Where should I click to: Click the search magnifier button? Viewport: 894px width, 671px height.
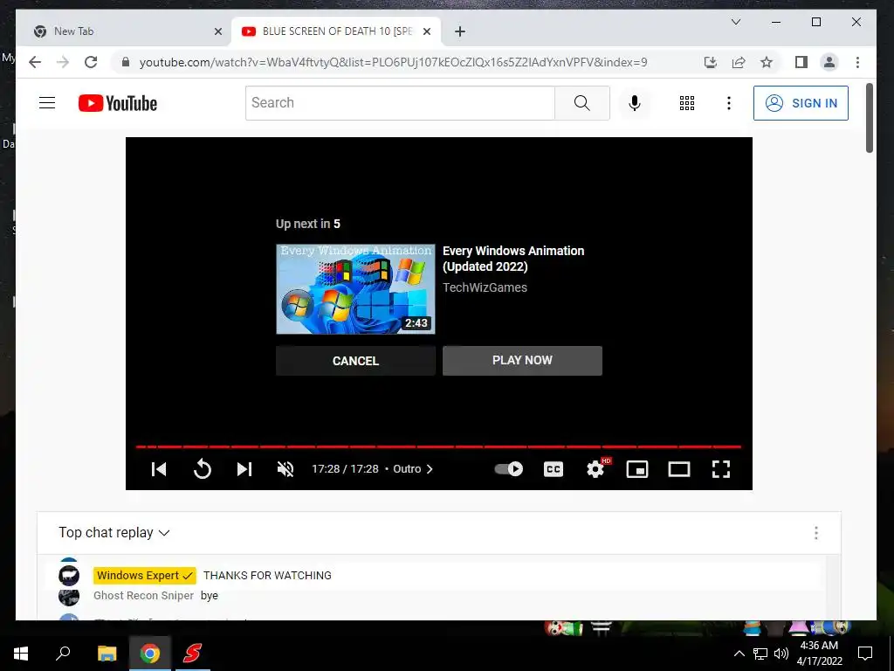(x=581, y=103)
